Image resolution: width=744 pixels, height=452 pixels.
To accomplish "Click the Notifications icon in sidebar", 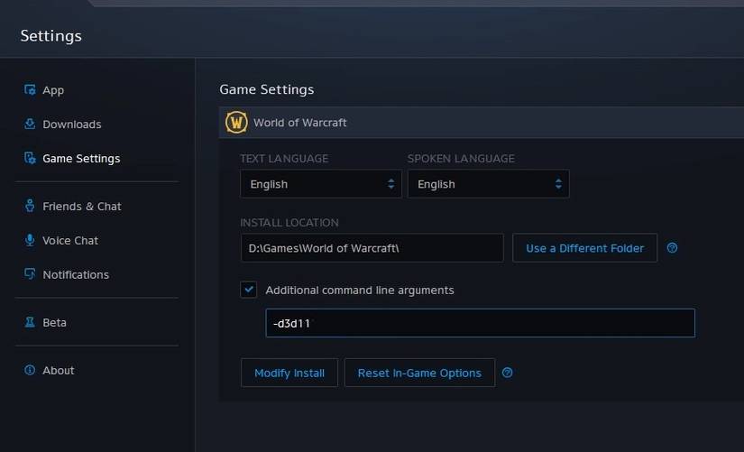I will pos(30,274).
